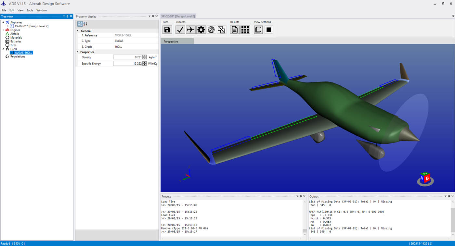Select XP-02-01 [Design Level 2] tree item
Image resolution: width=455 pixels, height=246 pixels.
click(x=32, y=26)
